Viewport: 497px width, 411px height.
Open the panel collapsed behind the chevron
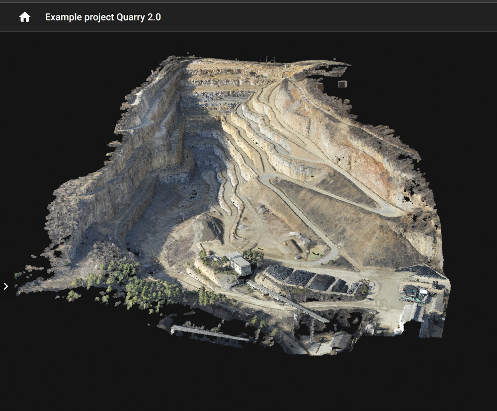pyautogui.click(x=5, y=286)
